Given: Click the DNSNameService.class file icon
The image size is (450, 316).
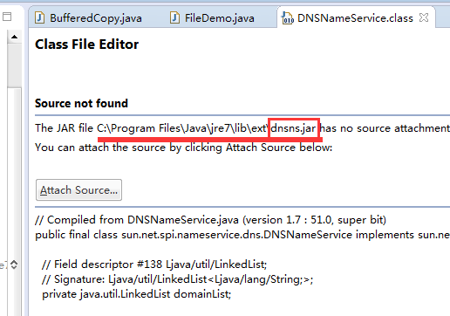Looking at the screenshot, I should (x=288, y=17).
